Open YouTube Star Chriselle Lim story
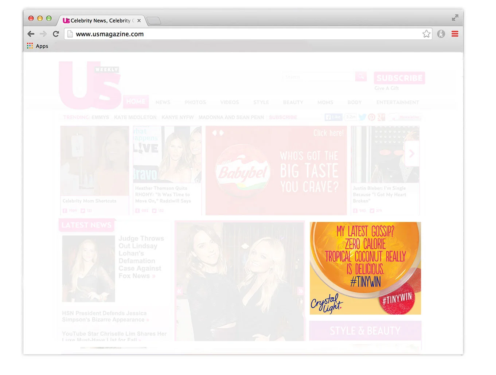Viewport: 496px width, 375px height. (x=114, y=336)
